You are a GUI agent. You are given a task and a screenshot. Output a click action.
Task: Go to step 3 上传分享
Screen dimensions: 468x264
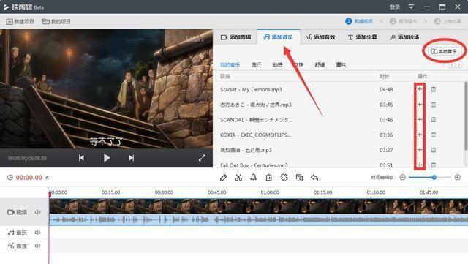(x=448, y=21)
